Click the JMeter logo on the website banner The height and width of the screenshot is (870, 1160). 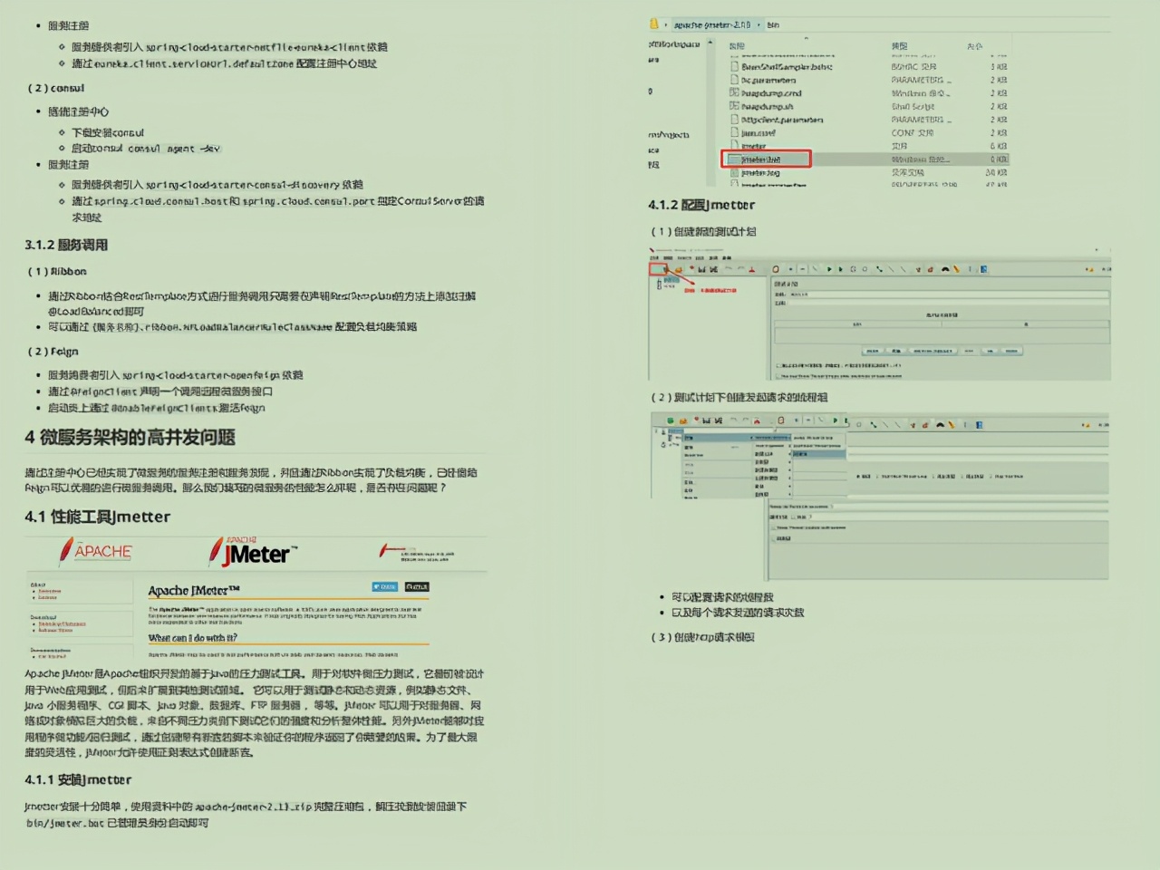[251, 551]
